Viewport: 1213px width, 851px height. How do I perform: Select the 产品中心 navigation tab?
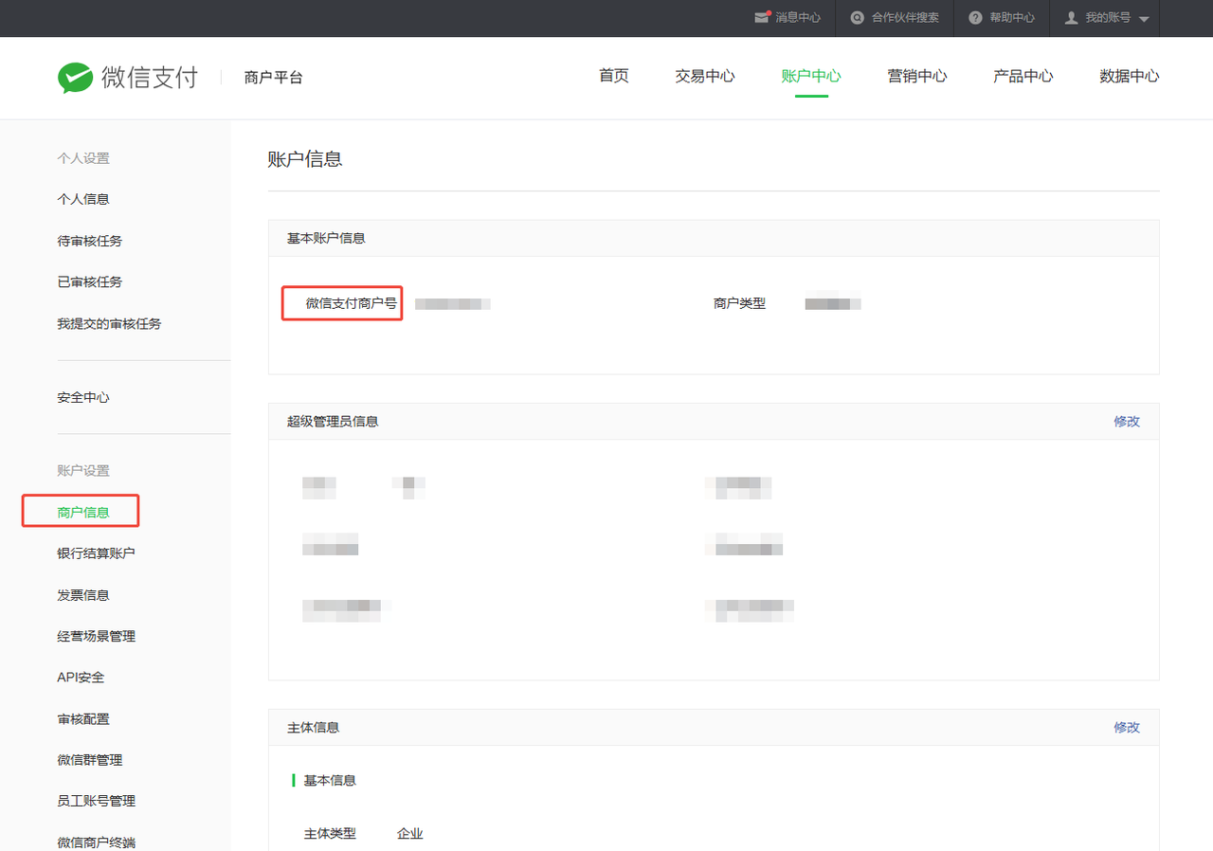pyautogui.click(x=1023, y=77)
